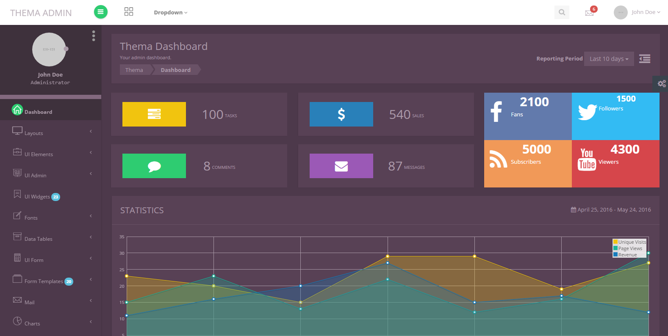668x336 pixels.
Task: Click the YouTube Viewers tile
Action: coord(615,164)
